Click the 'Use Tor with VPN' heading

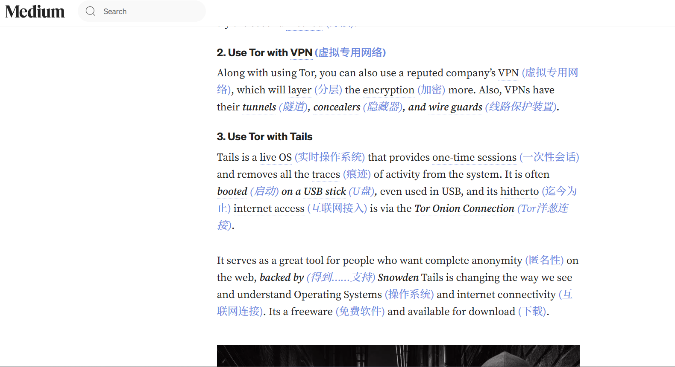(264, 52)
